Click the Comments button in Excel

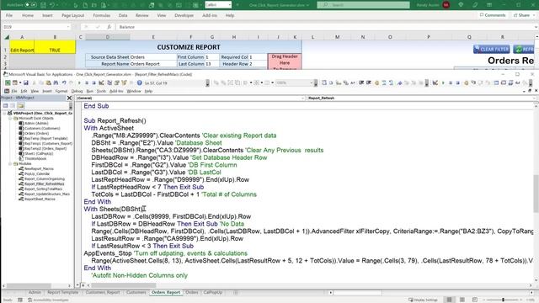493,15
